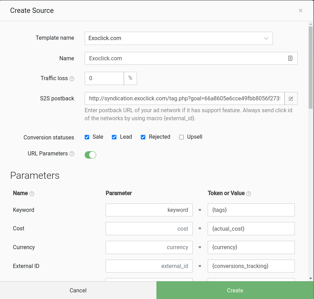
Task: Enable the Upsell conversion status checkbox
Action: (x=181, y=137)
